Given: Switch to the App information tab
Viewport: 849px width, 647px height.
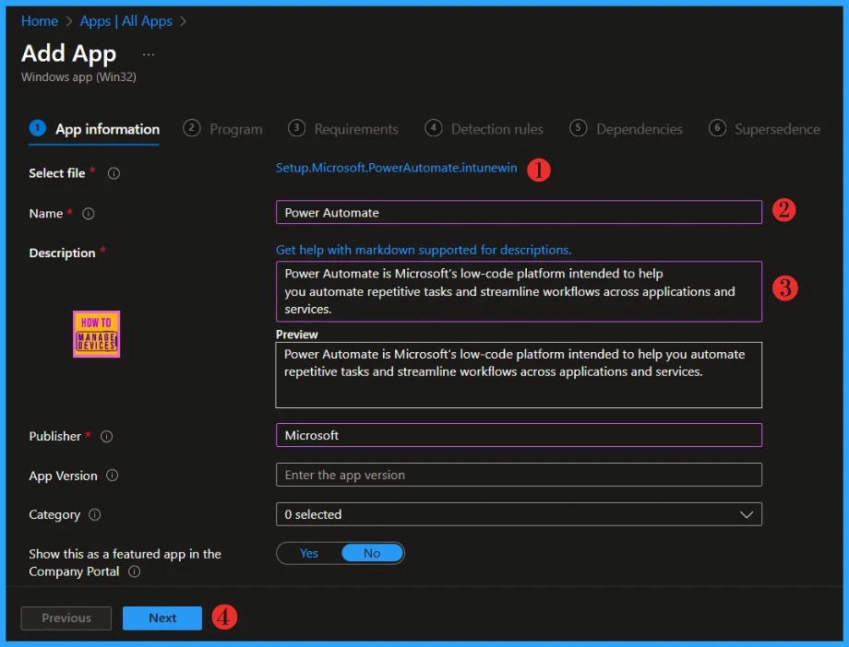Looking at the screenshot, I should (94, 129).
